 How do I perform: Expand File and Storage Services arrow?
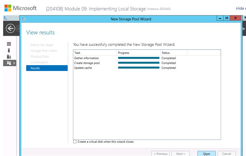point(14,63)
